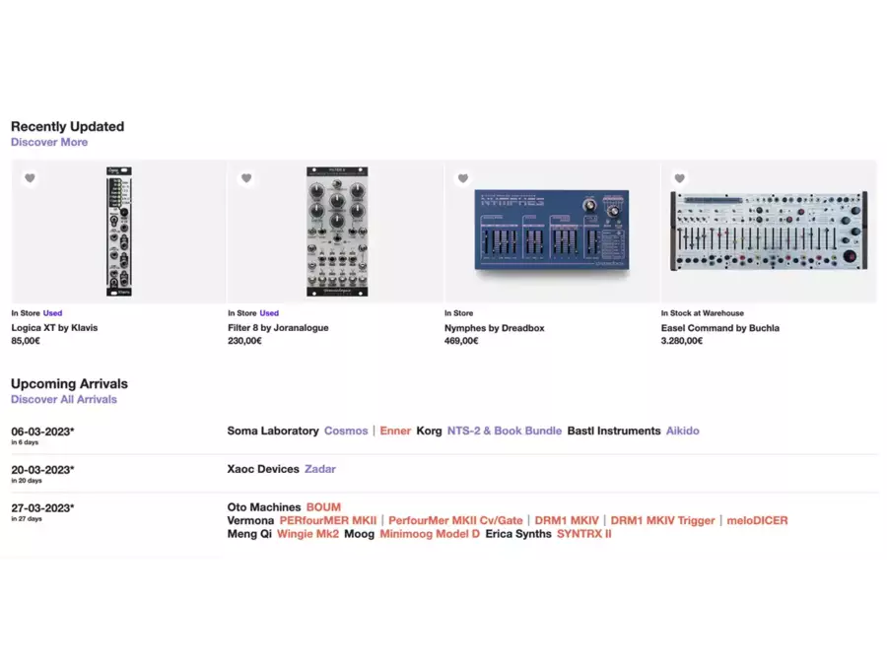Click the 3.280,00€ price
The image size is (887, 665).
click(682, 341)
